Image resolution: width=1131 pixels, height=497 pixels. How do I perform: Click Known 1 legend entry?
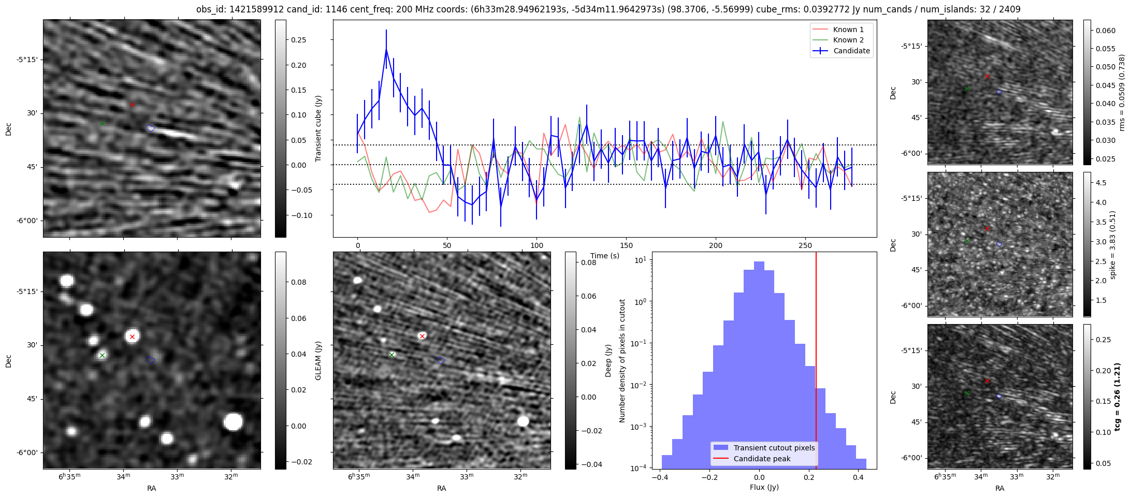(848, 30)
